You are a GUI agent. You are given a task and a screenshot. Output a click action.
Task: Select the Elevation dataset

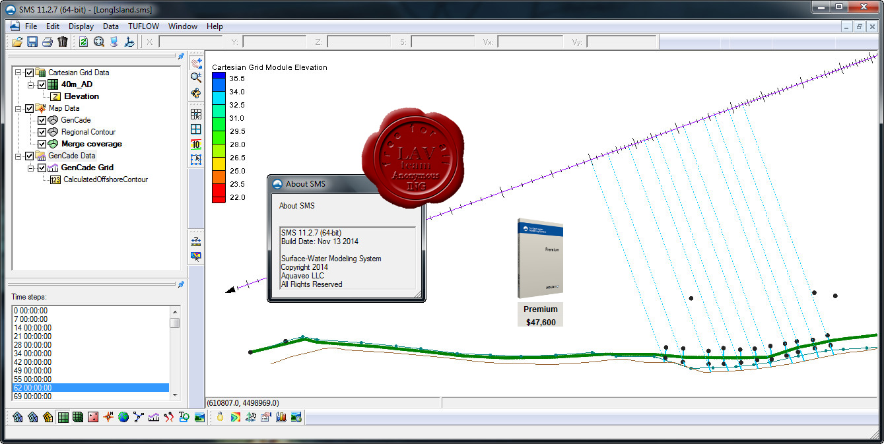click(x=81, y=96)
